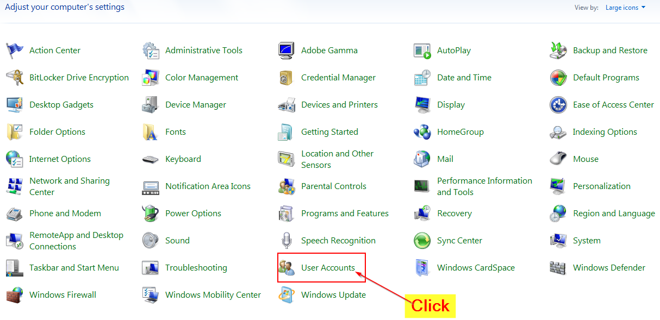Click the Troubleshooting text link

tap(196, 268)
